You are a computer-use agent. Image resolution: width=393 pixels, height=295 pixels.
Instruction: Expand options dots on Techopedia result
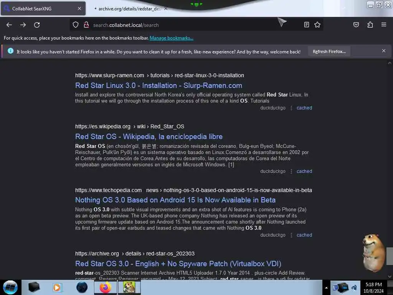point(291,235)
